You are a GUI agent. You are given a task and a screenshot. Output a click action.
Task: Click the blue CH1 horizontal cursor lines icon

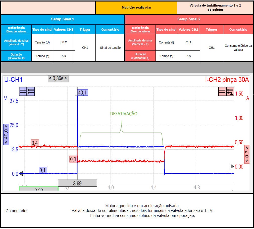(23, 91)
